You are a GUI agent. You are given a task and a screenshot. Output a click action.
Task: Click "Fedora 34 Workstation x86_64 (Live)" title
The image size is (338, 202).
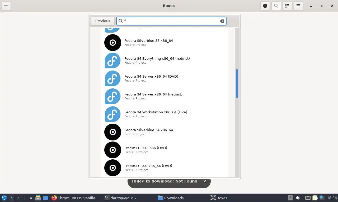[x=156, y=112]
